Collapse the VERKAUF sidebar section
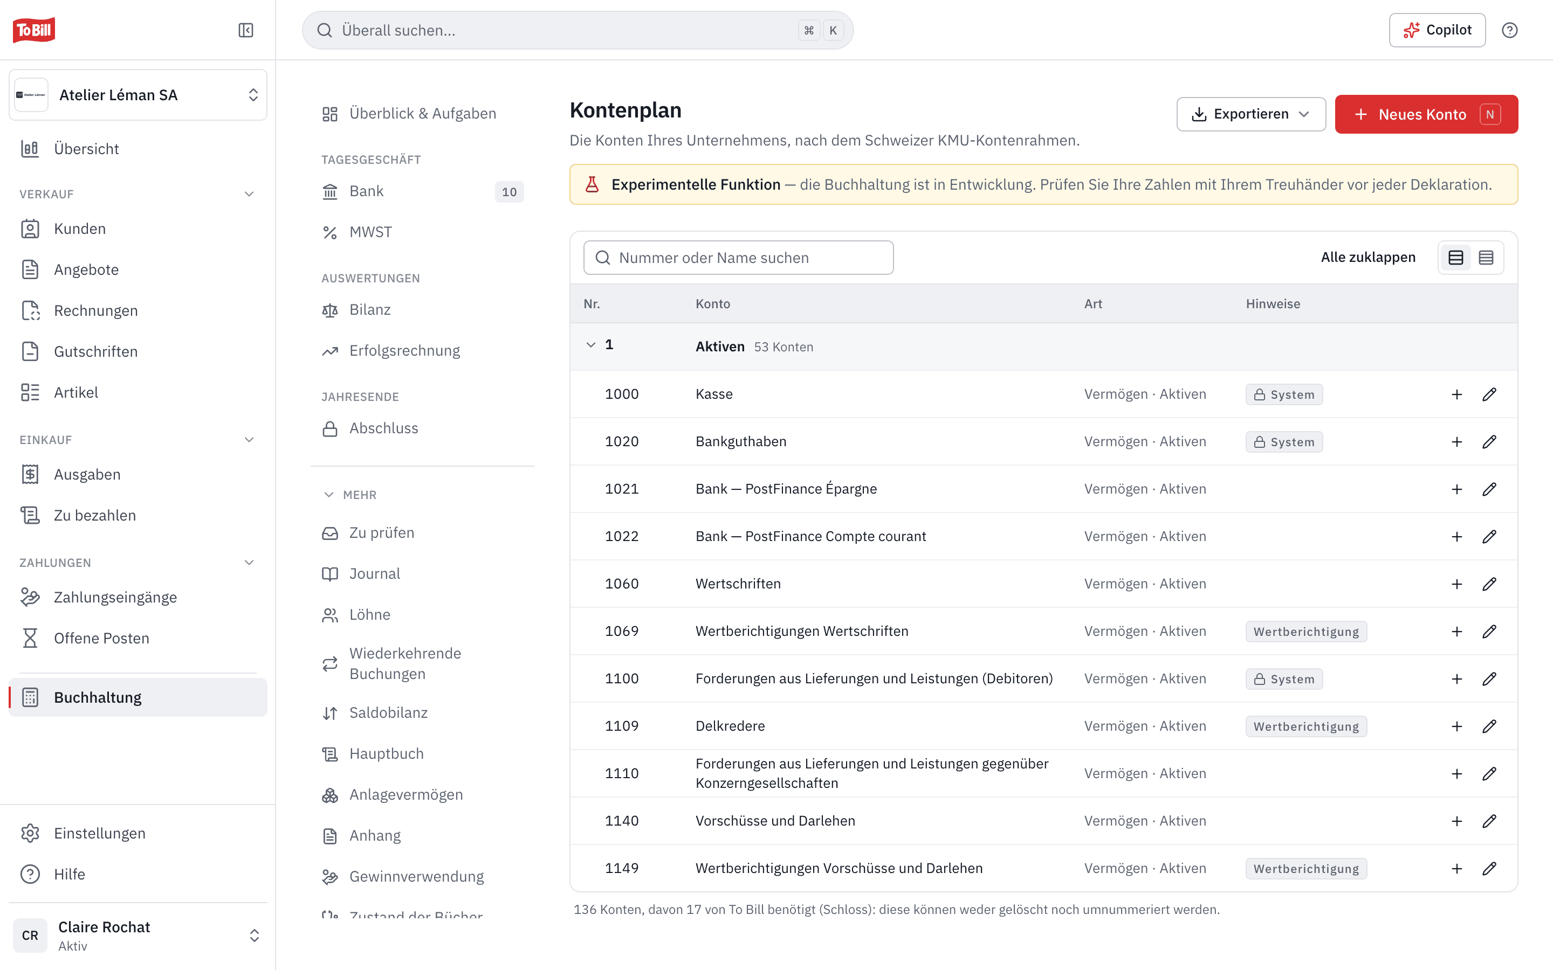The height and width of the screenshot is (970, 1553). tap(249, 194)
